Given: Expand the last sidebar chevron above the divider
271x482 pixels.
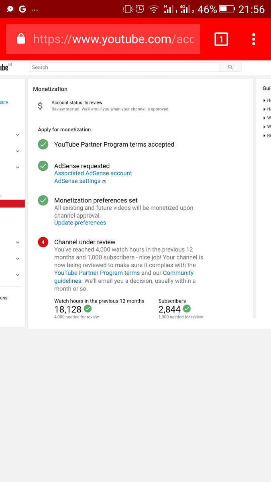Looking at the screenshot, I should (18, 275).
